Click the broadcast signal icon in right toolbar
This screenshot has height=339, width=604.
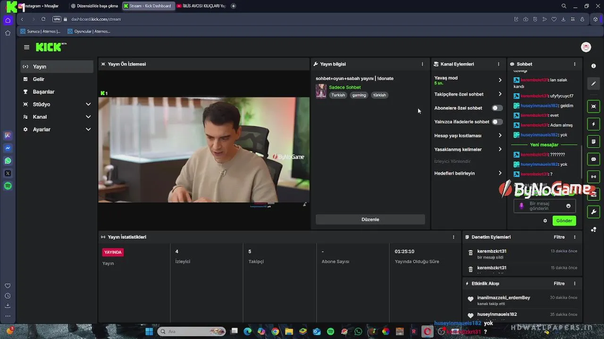click(x=594, y=177)
